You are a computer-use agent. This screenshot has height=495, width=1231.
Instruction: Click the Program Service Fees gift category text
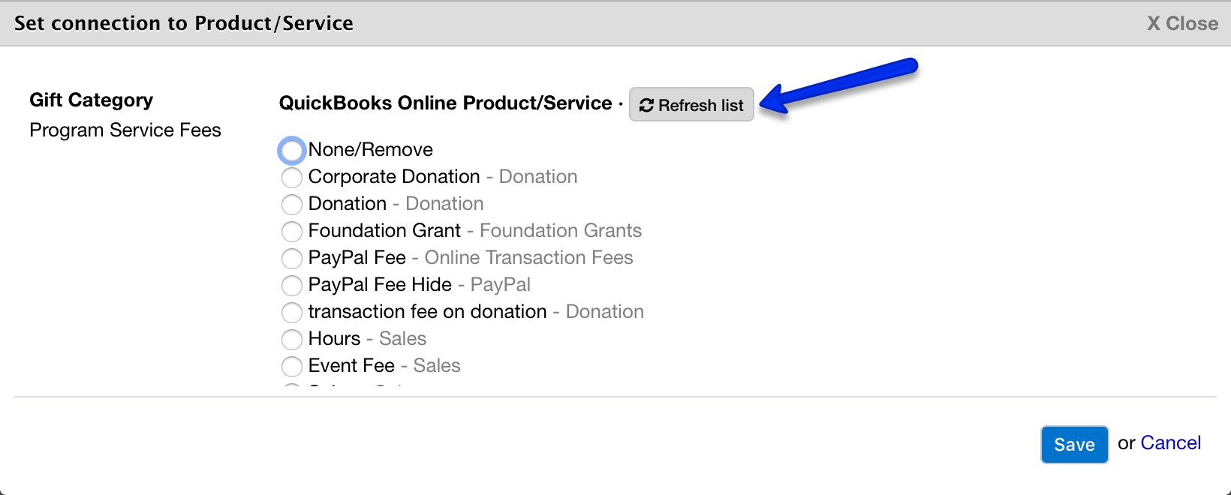[x=125, y=130]
